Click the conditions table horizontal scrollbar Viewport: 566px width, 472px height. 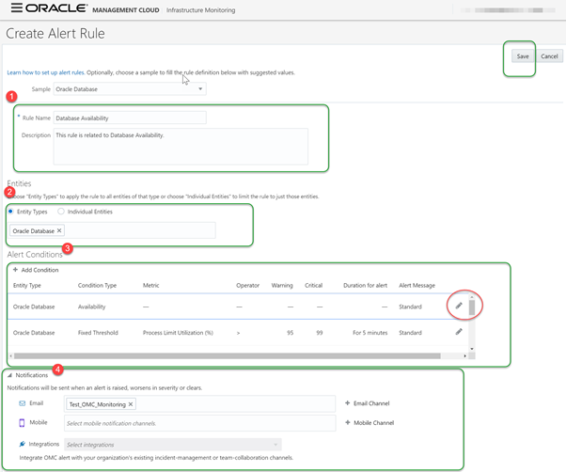[x=227, y=355]
